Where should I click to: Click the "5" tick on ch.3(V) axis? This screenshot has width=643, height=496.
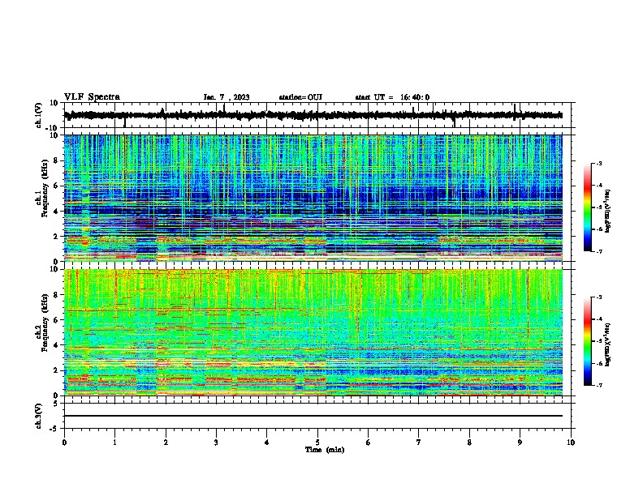[x=57, y=404]
